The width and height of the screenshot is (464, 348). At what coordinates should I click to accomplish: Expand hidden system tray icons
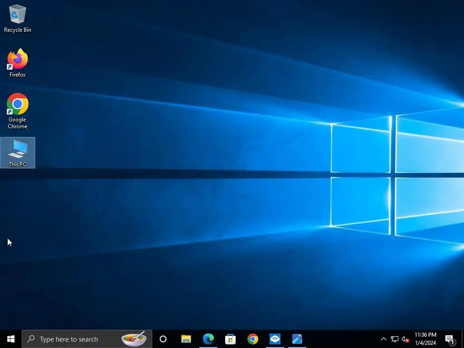click(x=383, y=339)
